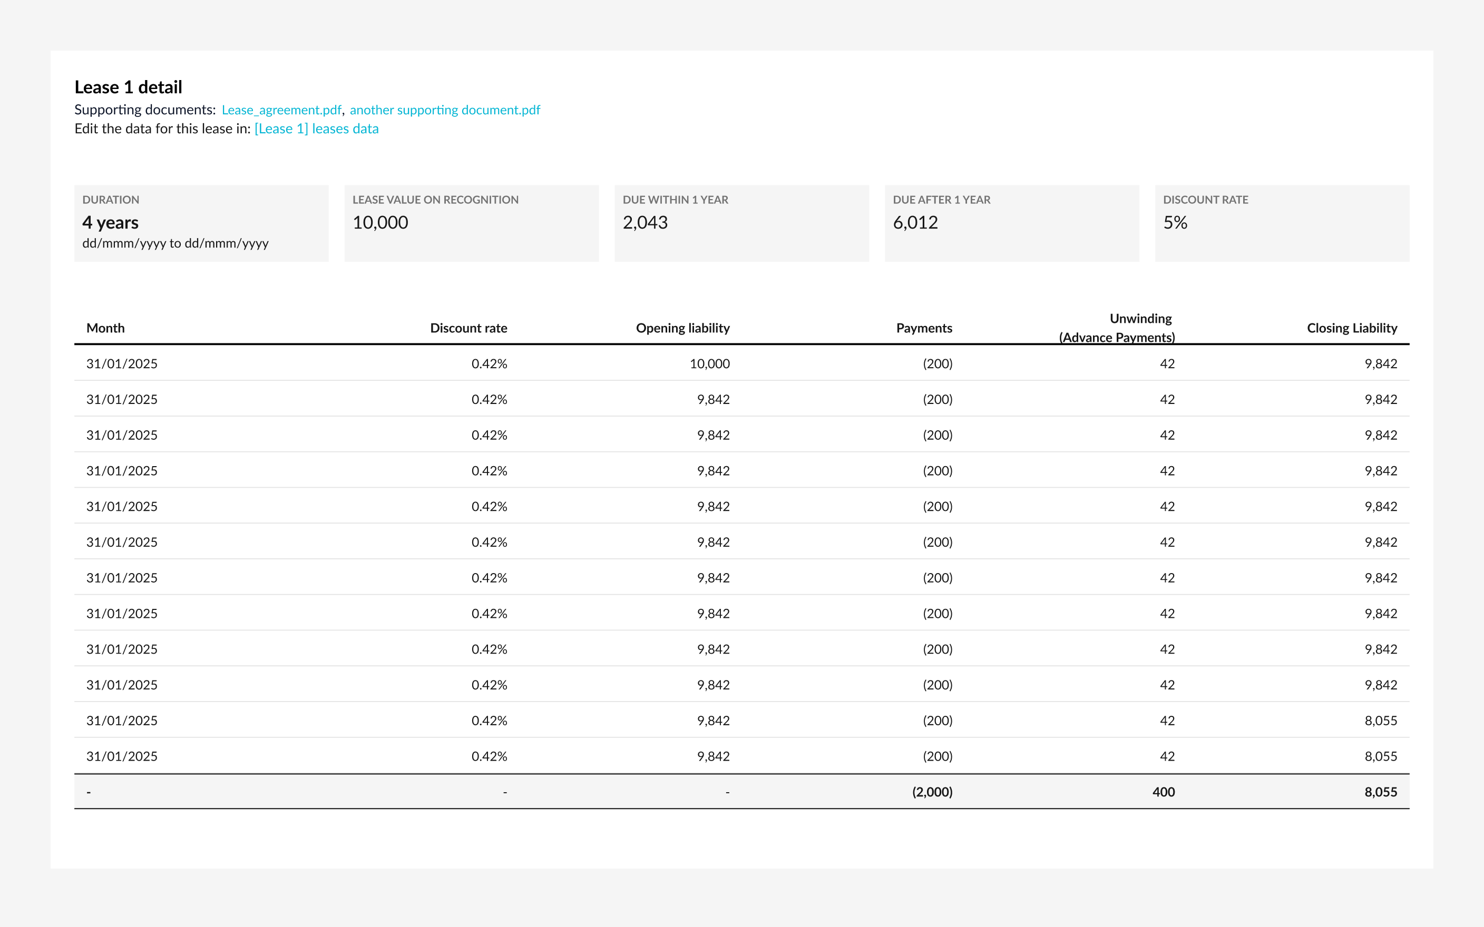Click the Discount rate column header

468,328
